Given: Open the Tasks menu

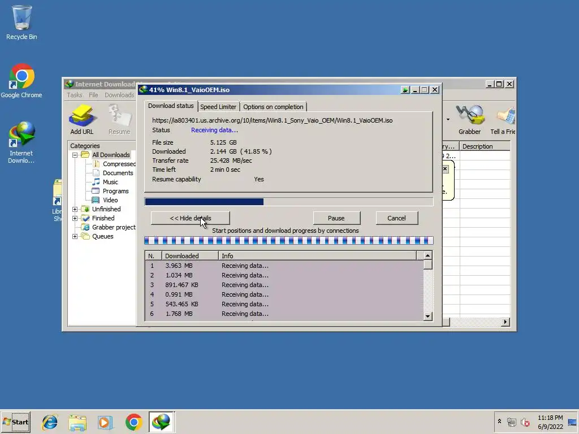Looking at the screenshot, I should click(x=75, y=95).
